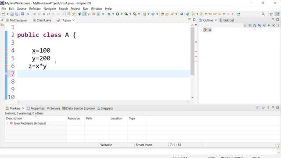Click the Open Perspective icon
281x158 pixels.
pyautogui.click(x=271, y=14)
